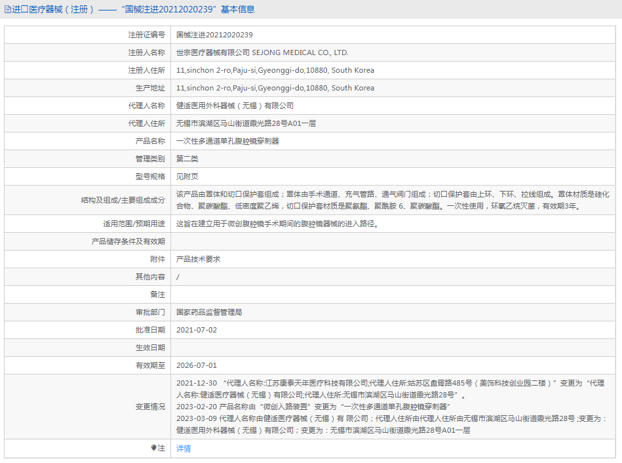This screenshot has width=622, height=463.
Task: Click the 审批部门 label
Action: 150,313
